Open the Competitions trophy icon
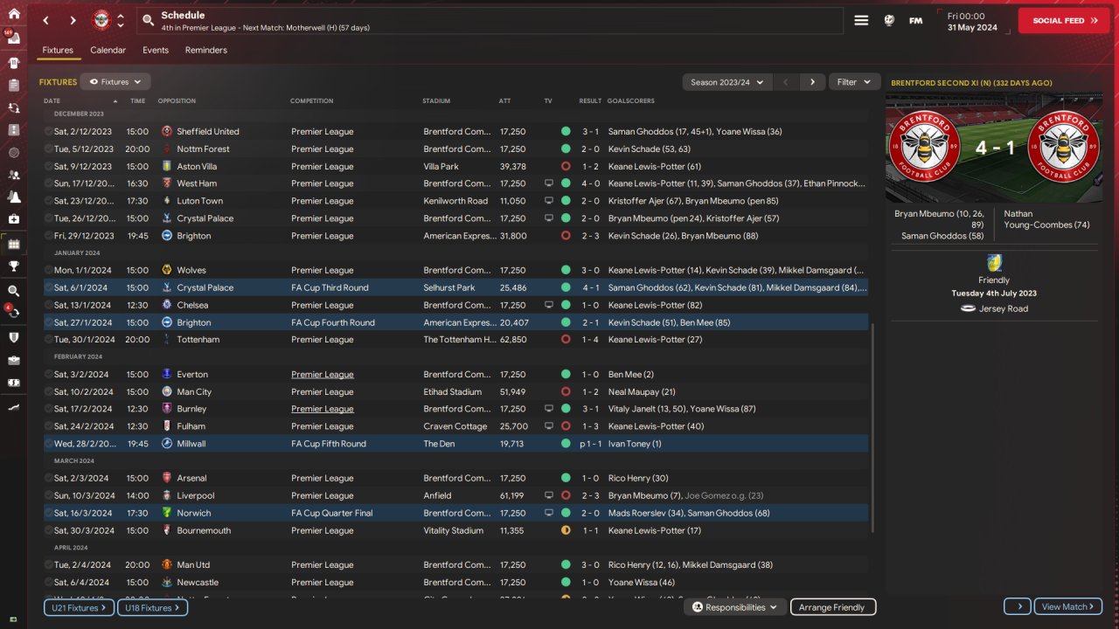The width and height of the screenshot is (1119, 629). click(x=13, y=266)
